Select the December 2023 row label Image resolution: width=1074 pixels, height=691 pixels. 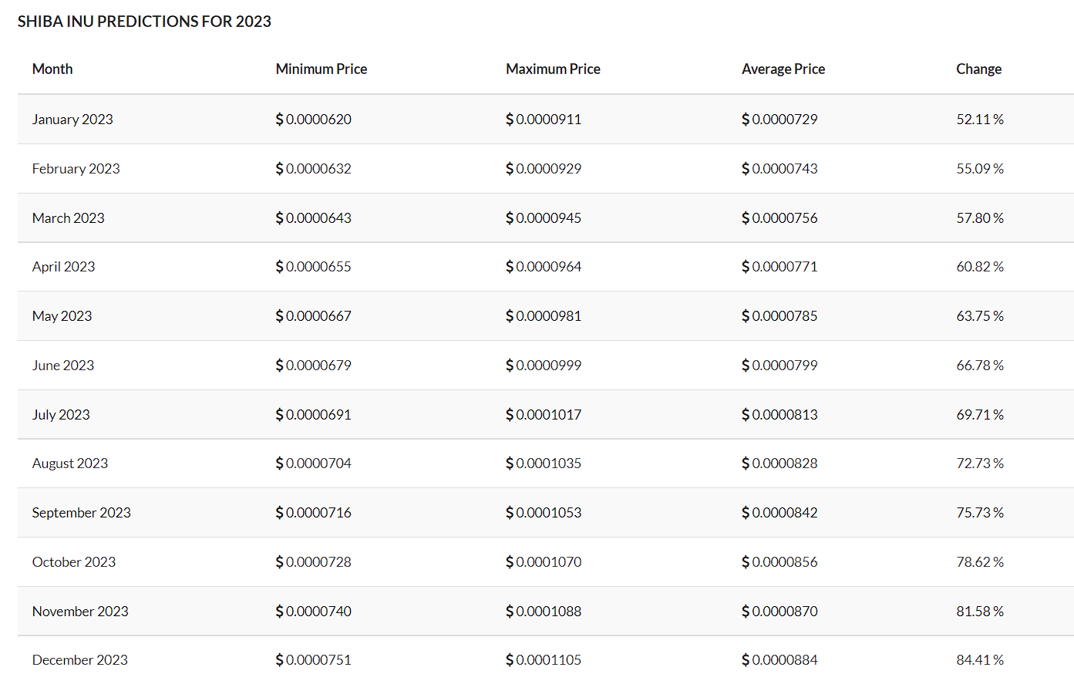point(80,659)
